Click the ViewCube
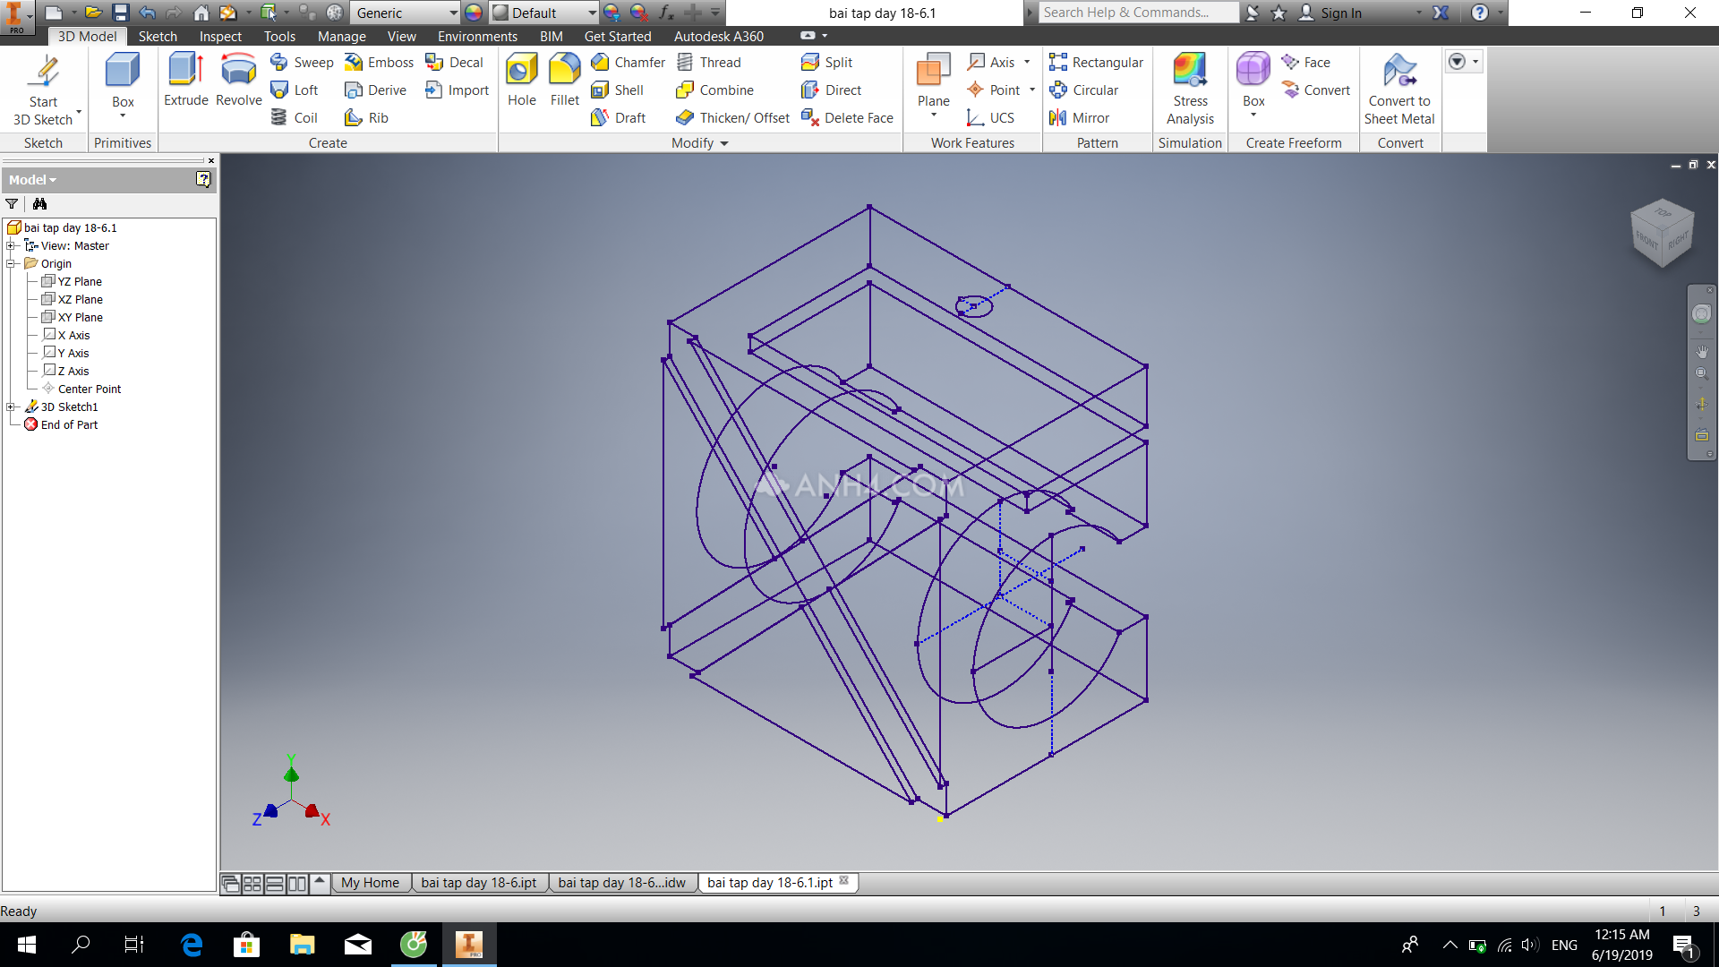This screenshot has width=1719, height=967. coord(1663,233)
